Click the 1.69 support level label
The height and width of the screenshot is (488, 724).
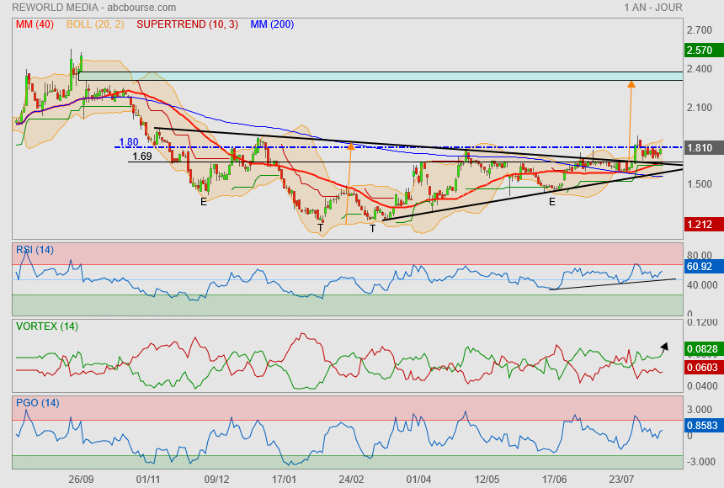[x=142, y=156]
